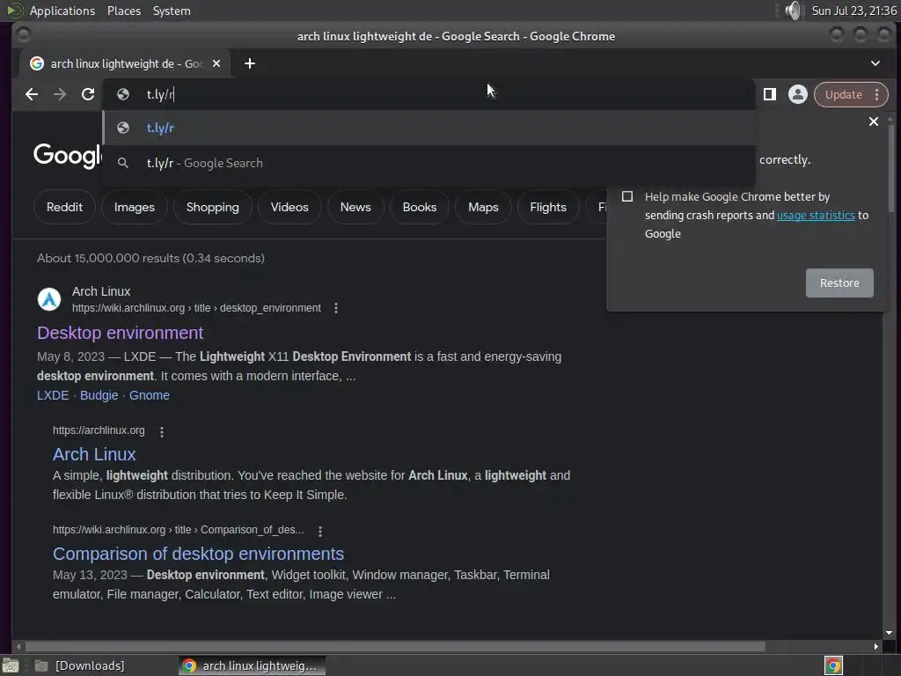The image size is (901, 676).
Task: Open the Applications menu
Action: pyautogui.click(x=62, y=11)
